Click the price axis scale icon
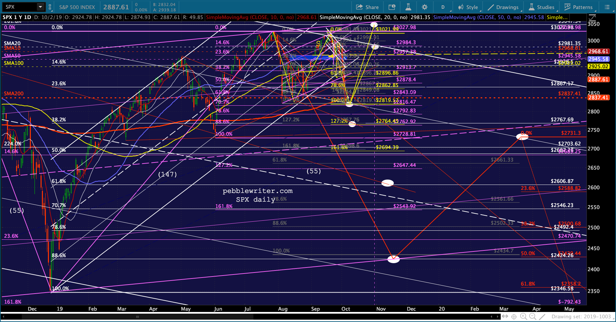Screen dimensions: 616x322 pos(592,17)
